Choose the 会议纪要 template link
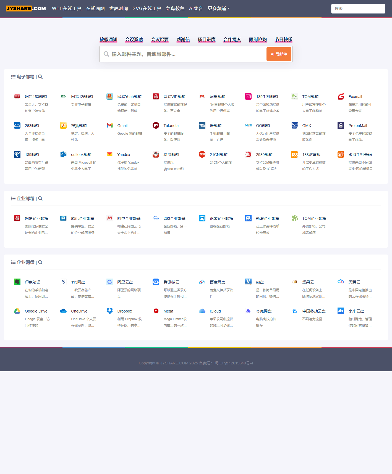 tap(160, 40)
